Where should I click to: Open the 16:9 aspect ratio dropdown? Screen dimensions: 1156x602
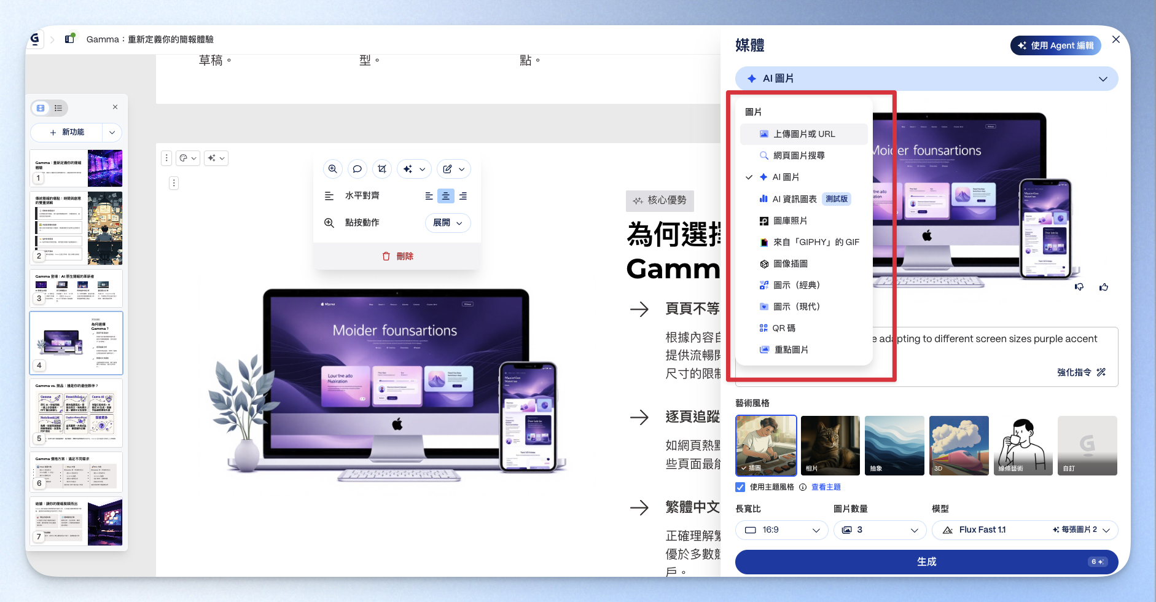(x=781, y=530)
